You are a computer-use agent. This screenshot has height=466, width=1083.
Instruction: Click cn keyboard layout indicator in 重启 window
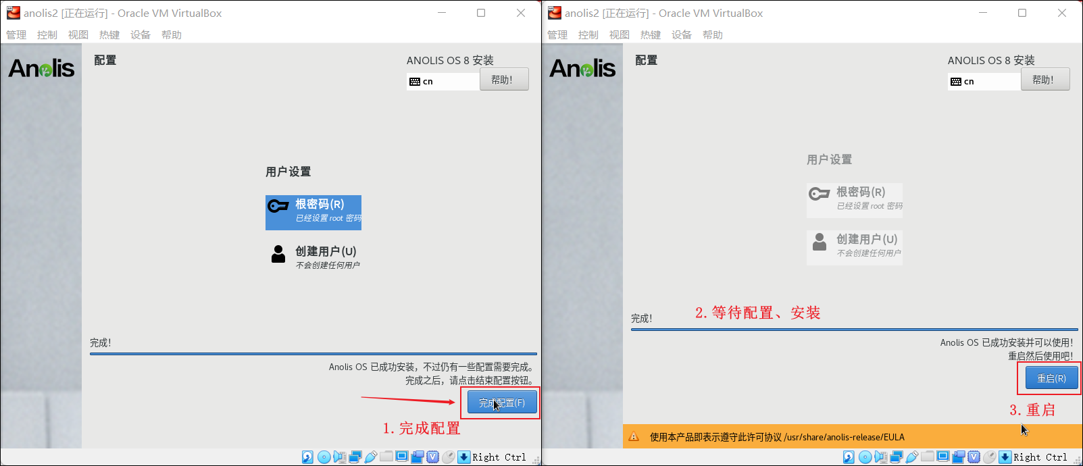984,81
